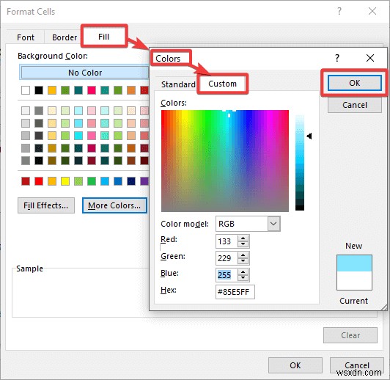Switch to the Standard colors tab
Screen dimensions: 390x380
[x=178, y=84]
